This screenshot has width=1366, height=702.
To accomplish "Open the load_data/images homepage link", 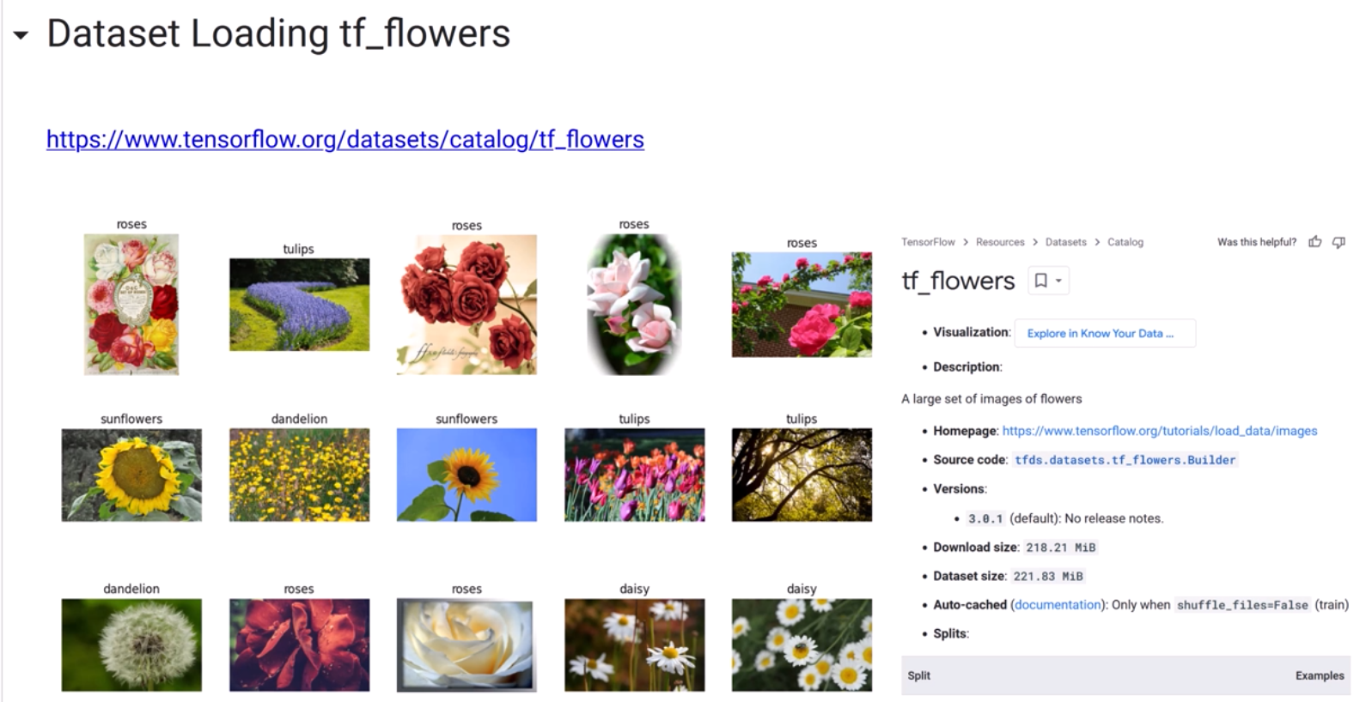I will tap(1159, 431).
